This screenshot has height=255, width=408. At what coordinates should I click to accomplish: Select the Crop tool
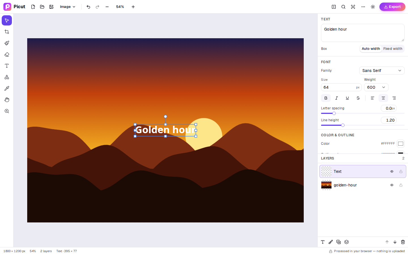(7, 32)
